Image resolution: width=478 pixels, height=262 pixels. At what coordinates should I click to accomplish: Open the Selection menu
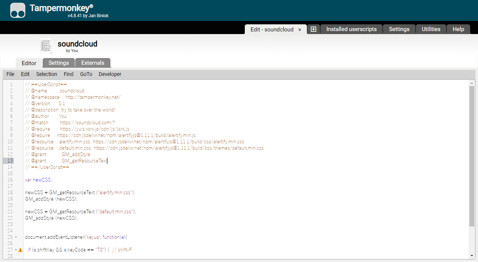(x=46, y=74)
